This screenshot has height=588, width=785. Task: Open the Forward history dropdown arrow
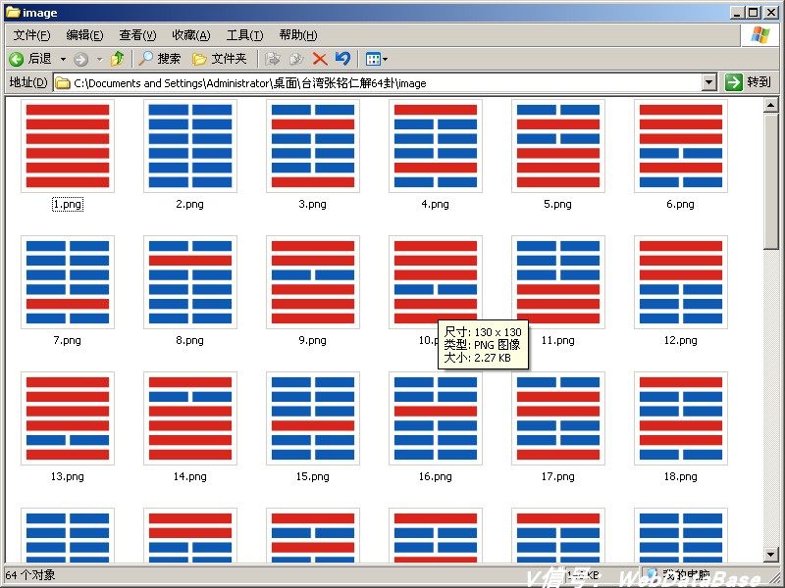(x=100, y=59)
